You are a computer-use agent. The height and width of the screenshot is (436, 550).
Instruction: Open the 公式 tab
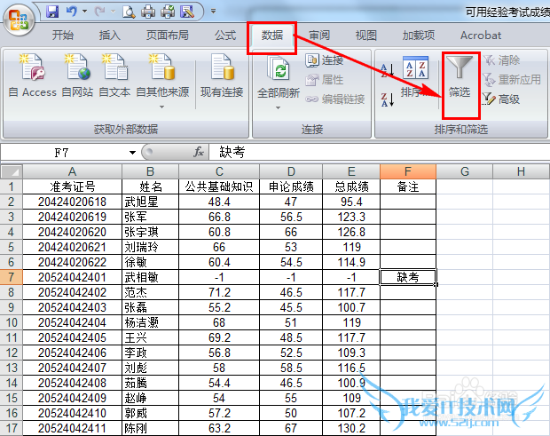[x=225, y=36]
